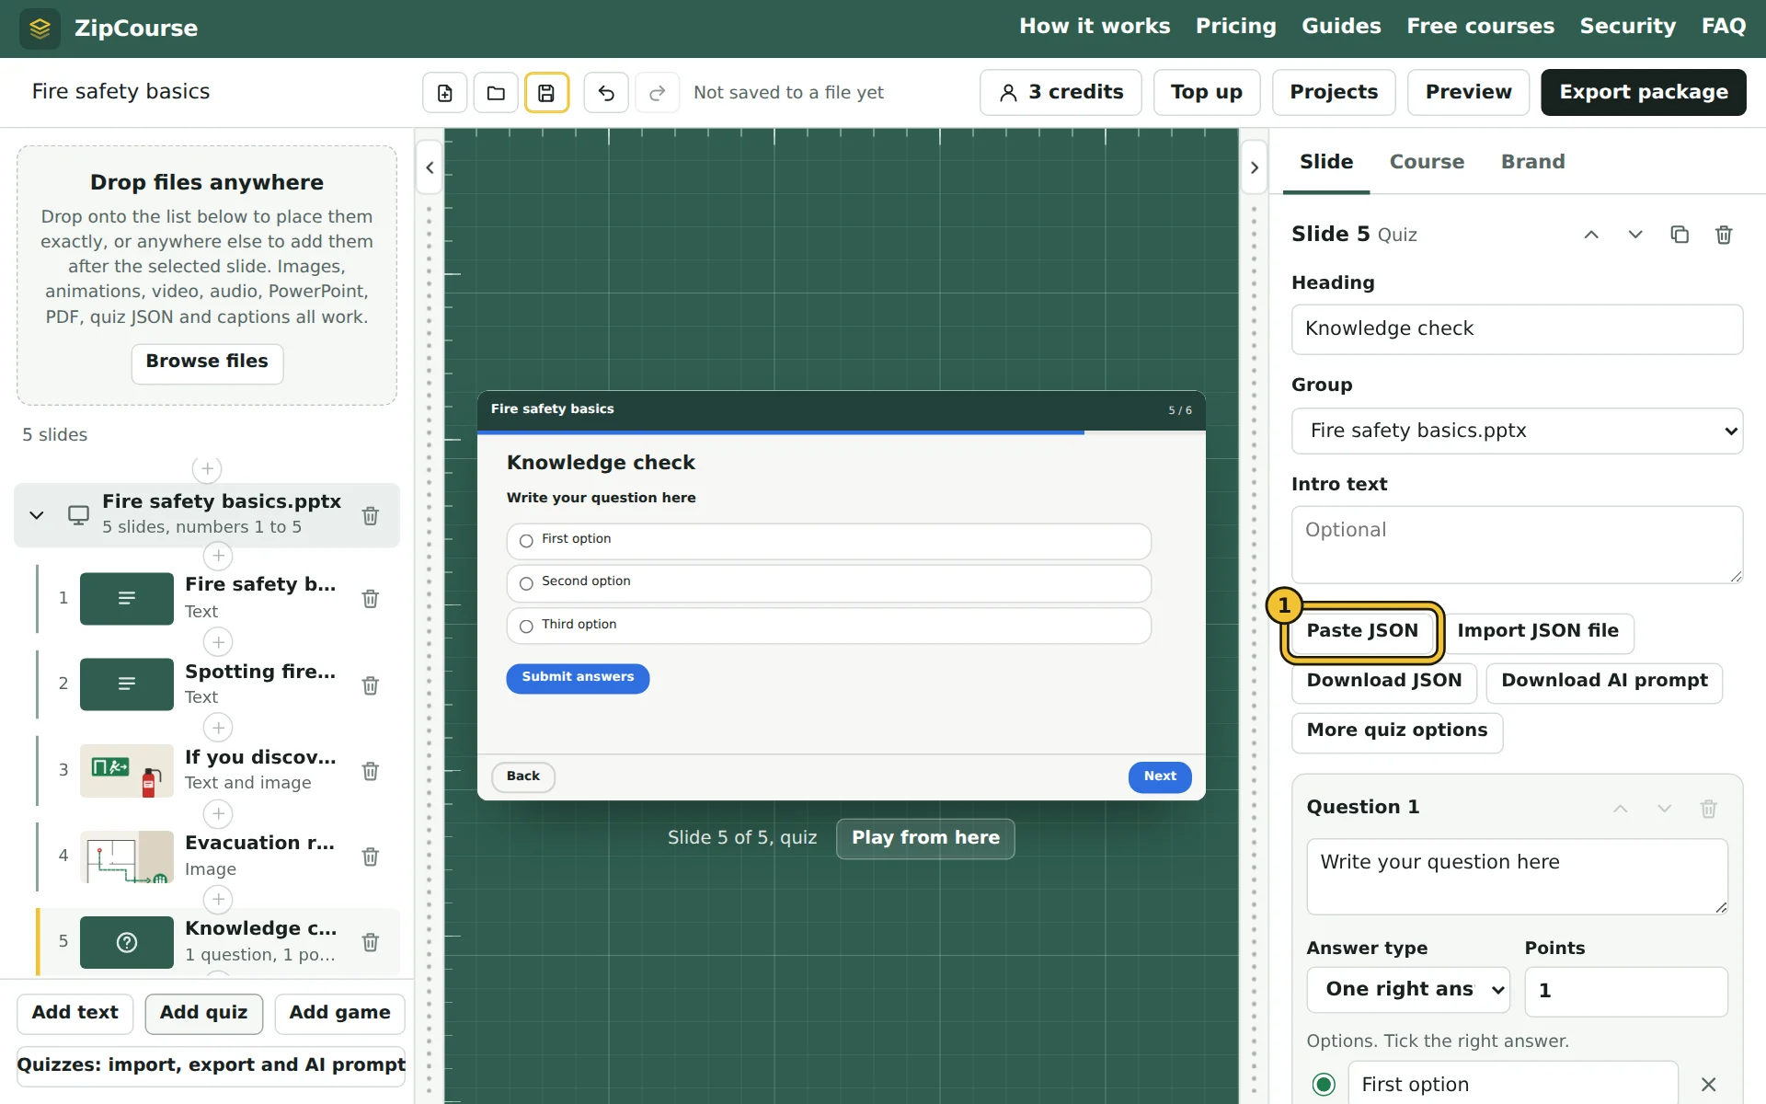Click the redo arrow icon
This screenshot has height=1104, width=1766.
point(657,93)
